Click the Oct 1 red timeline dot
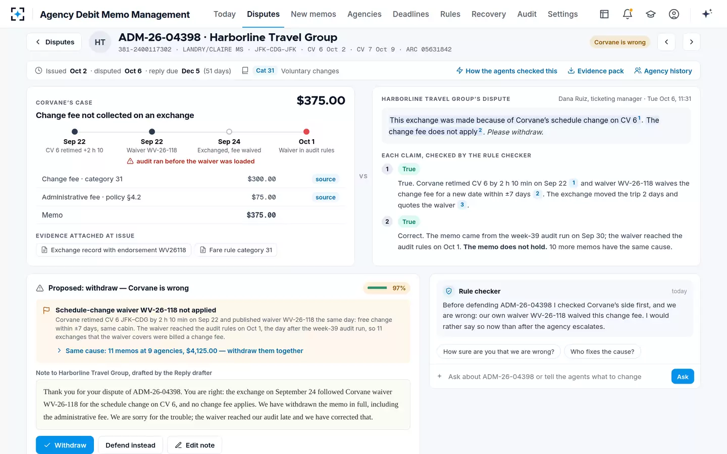The height and width of the screenshot is (454, 727). point(306,132)
